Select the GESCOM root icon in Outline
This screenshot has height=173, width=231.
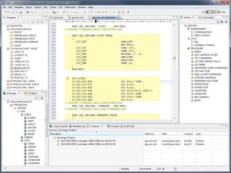point(186,26)
